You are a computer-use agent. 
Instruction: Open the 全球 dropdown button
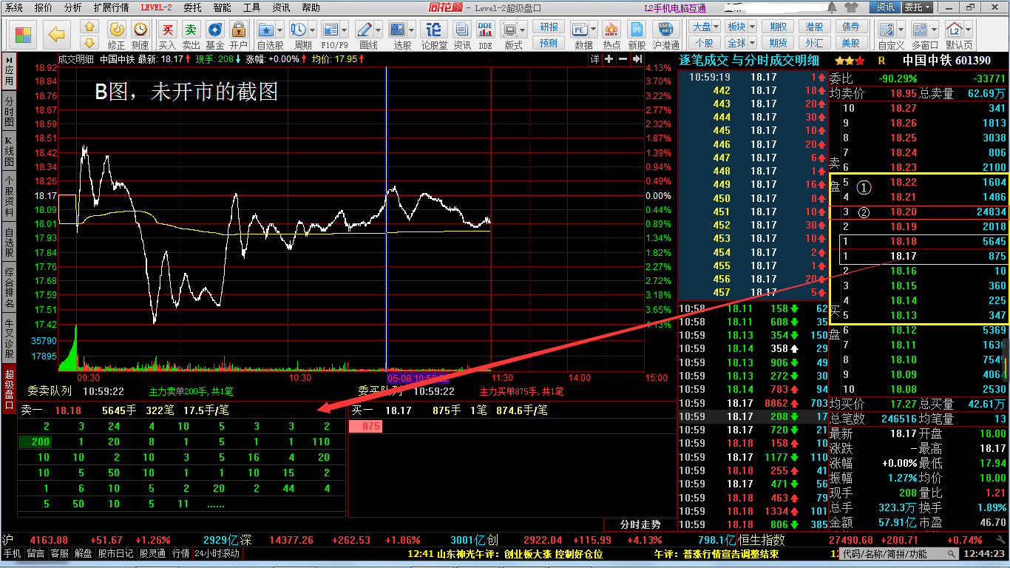(740, 43)
